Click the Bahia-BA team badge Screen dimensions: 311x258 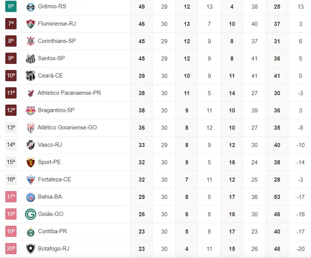(30, 197)
